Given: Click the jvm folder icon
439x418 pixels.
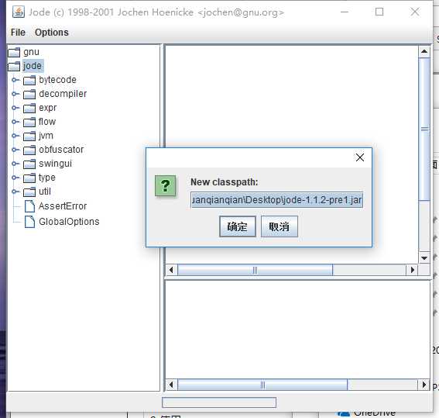Looking at the screenshot, I should pos(29,136).
